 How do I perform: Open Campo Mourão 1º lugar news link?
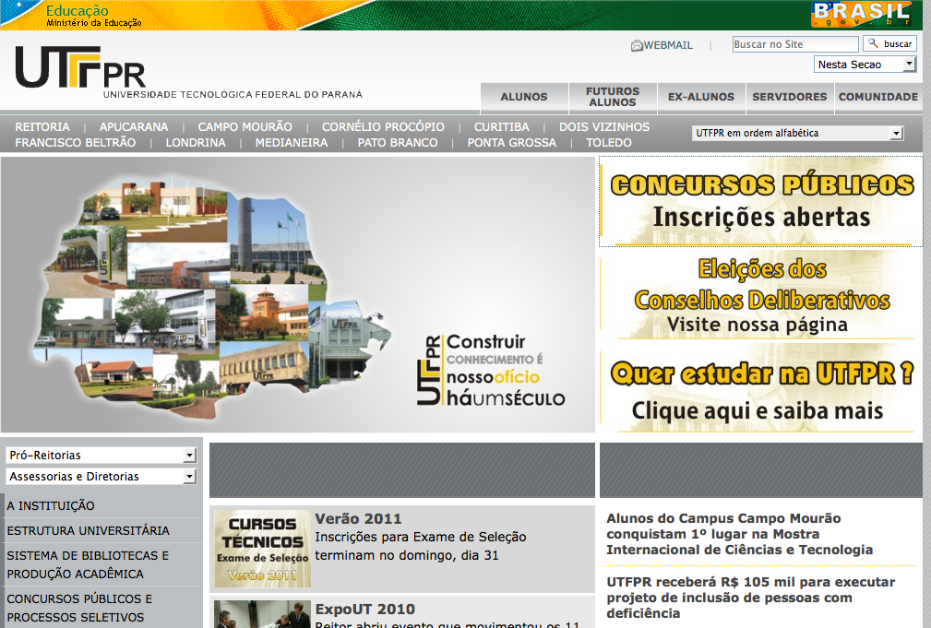pyautogui.click(x=739, y=534)
